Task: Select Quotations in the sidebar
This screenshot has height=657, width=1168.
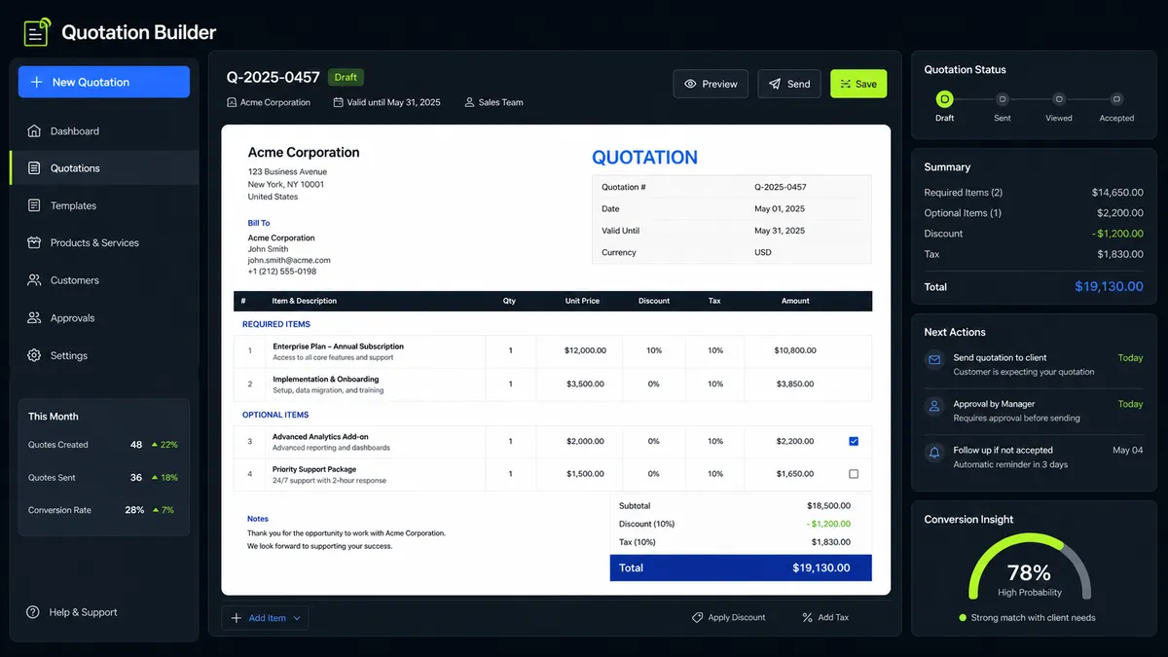Action: click(104, 168)
